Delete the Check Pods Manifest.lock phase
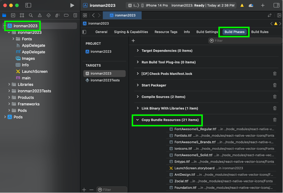This screenshot has height=193, width=283. 275,73
